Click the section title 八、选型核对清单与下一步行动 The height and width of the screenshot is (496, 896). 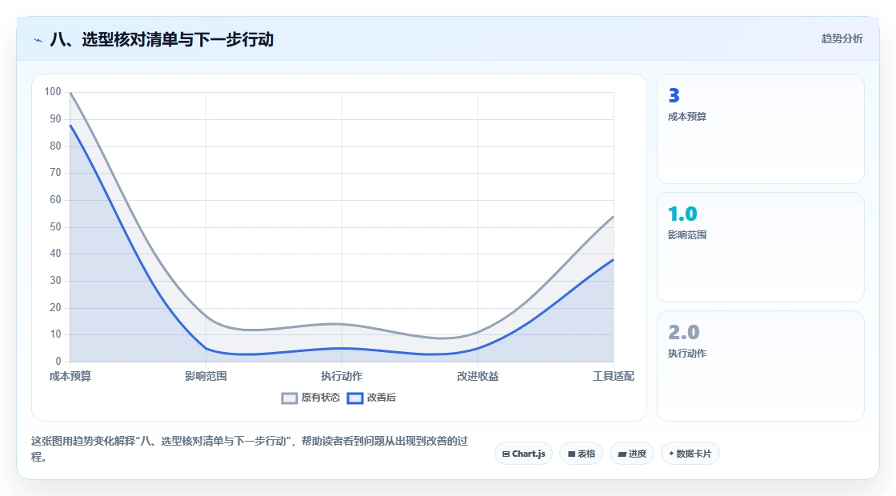pyautogui.click(x=162, y=39)
